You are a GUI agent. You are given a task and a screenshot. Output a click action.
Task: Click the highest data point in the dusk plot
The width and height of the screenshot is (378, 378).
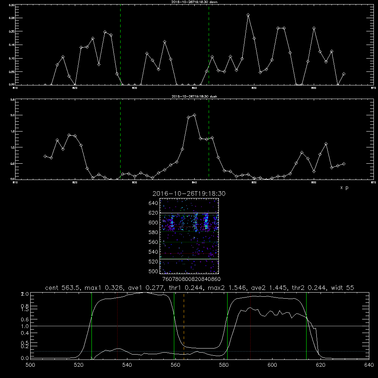[x=195, y=115]
